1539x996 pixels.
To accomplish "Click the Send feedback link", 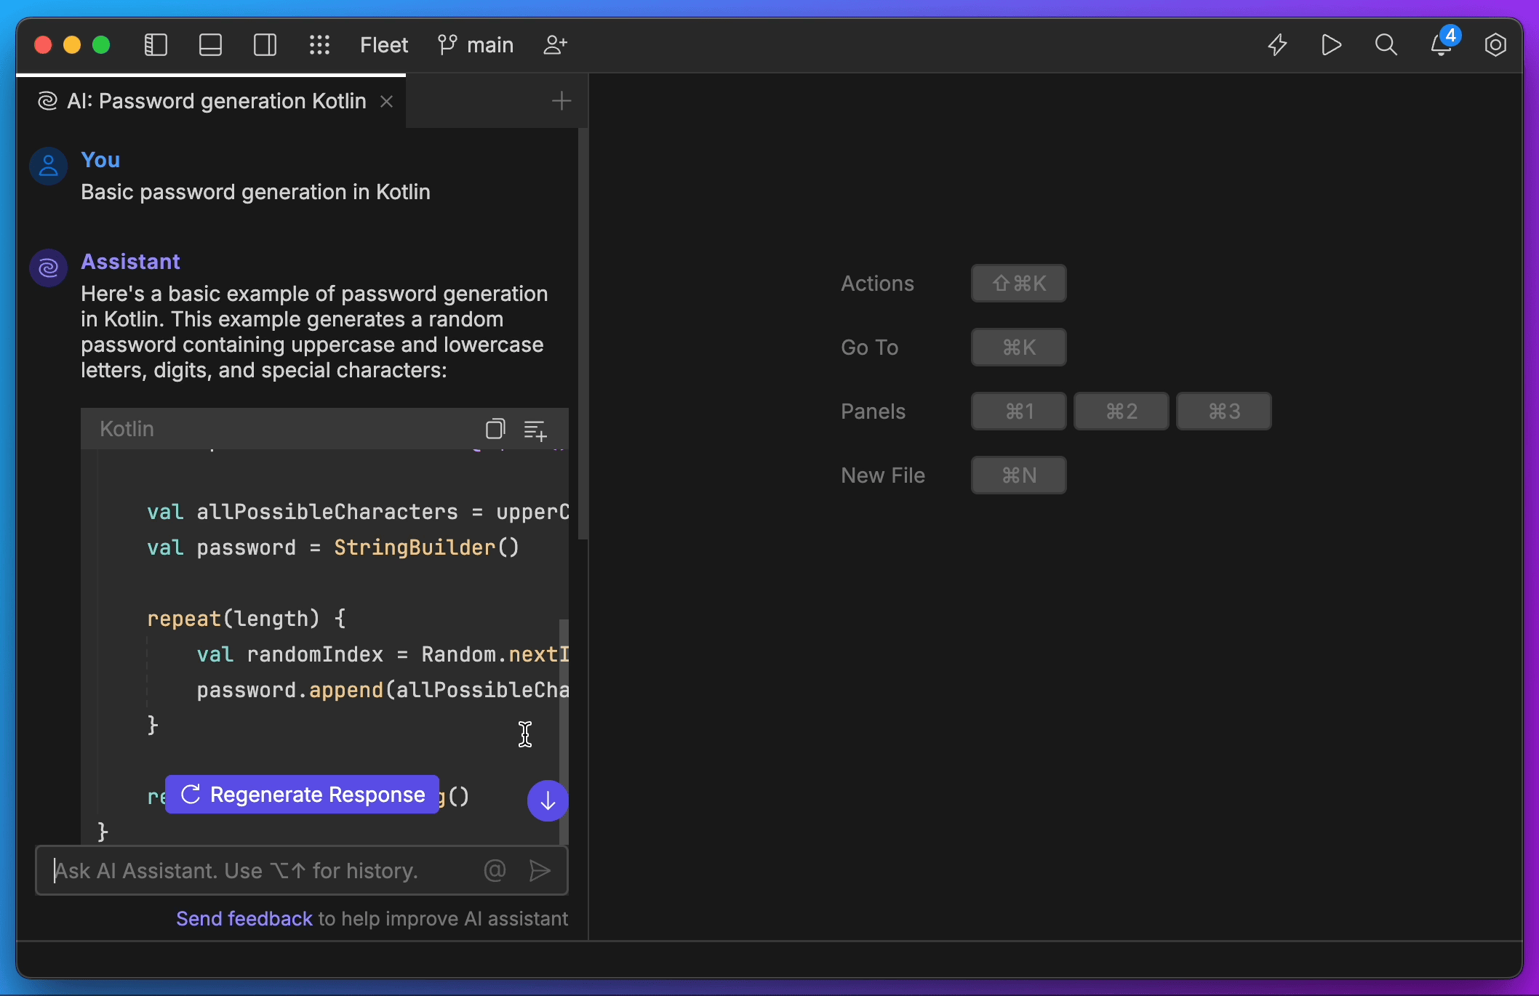I will click(x=244, y=919).
